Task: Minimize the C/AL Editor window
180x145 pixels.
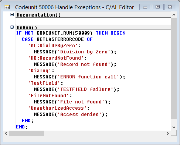Action: click(145, 7)
